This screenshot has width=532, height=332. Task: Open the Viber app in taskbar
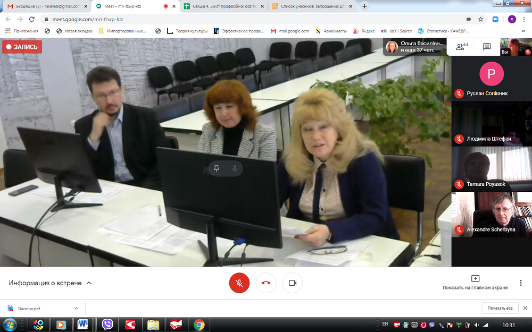107,324
